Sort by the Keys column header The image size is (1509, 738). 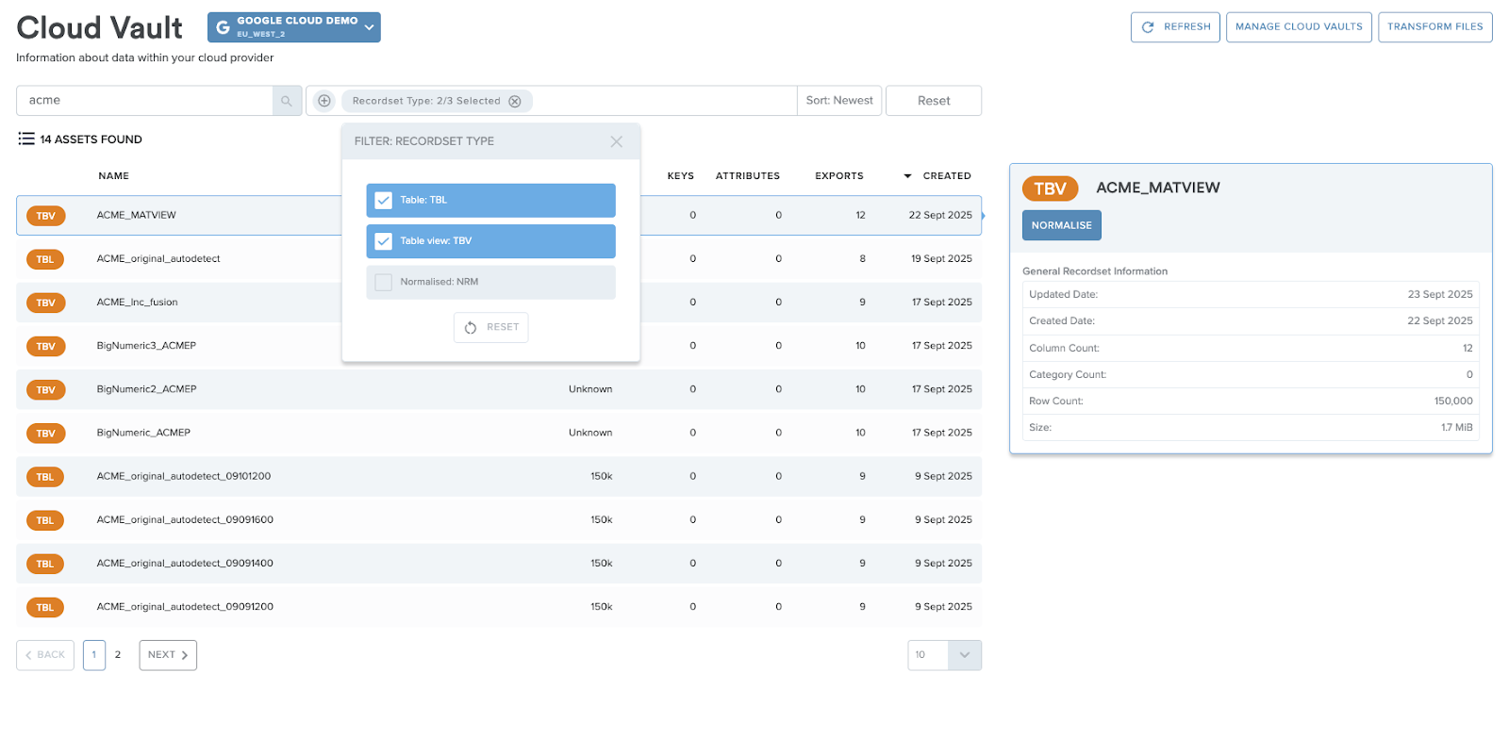pos(681,176)
